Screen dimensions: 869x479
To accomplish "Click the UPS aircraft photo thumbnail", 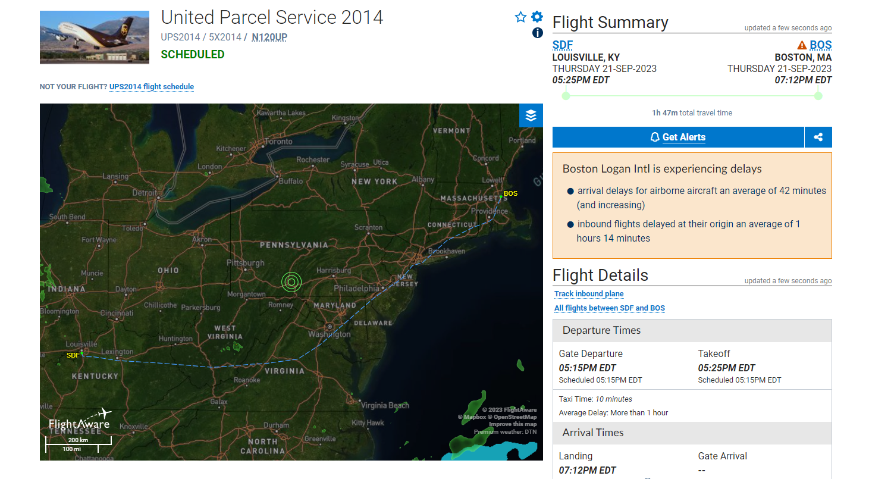I will (95, 37).
